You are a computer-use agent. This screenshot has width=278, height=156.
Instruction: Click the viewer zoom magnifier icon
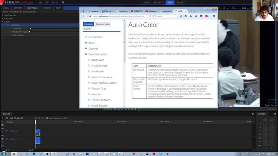pyautogui.click(x=266, y=105)
